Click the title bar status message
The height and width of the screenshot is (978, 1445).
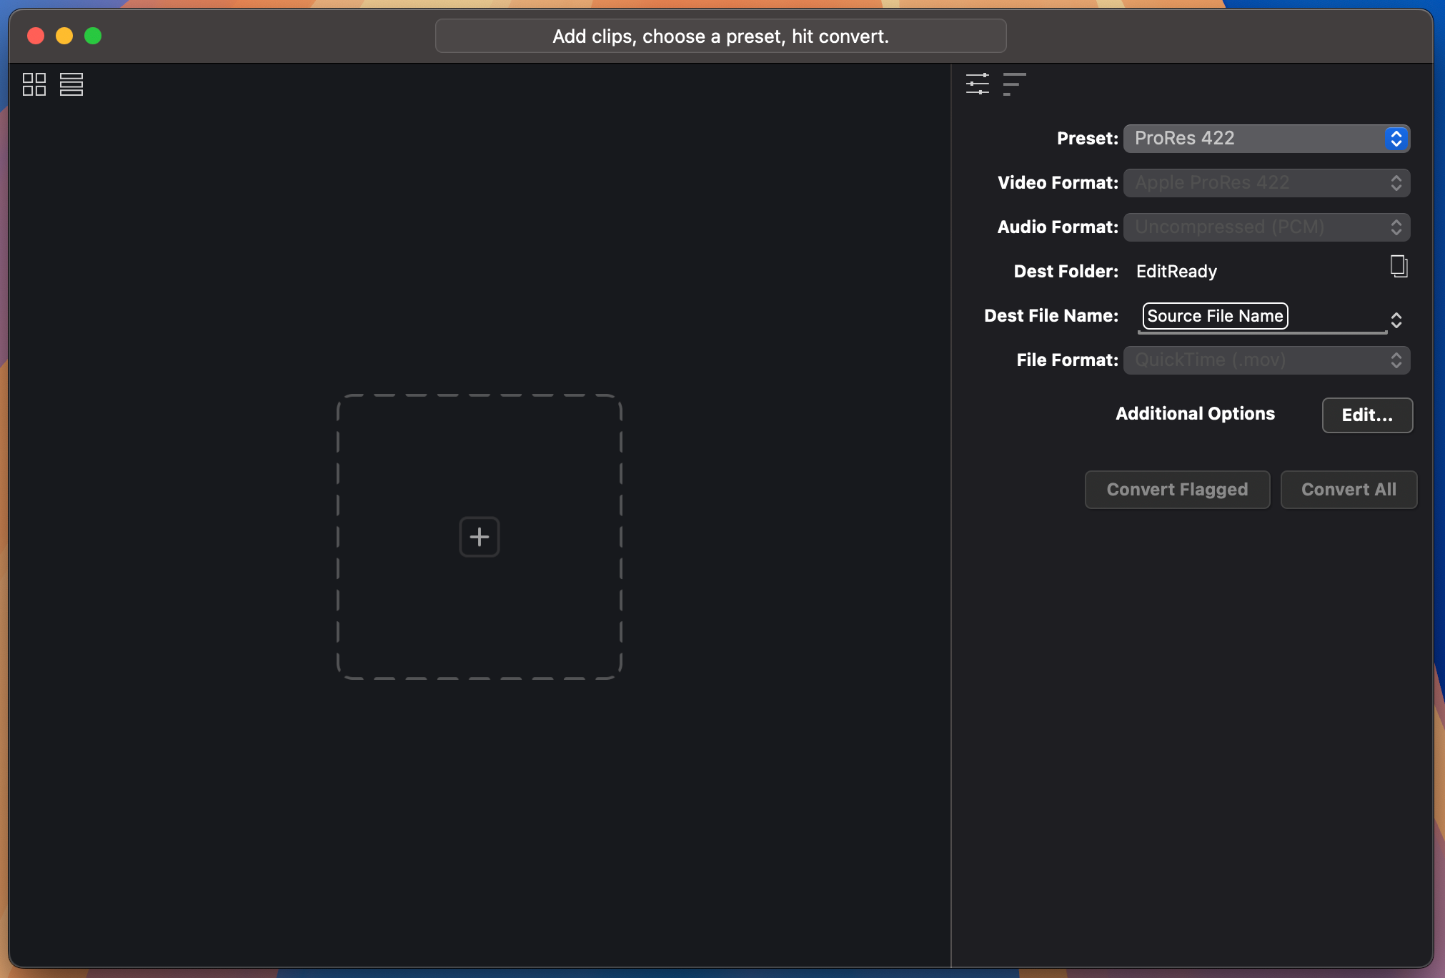pos(720,36)
